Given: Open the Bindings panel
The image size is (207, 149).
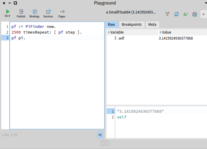Looking at the screenshot, I should pos(34,13).
